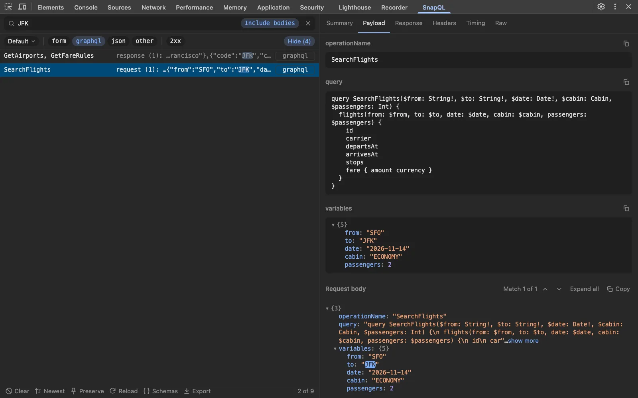Viewport: 638px width, 398px height.
Task: Copy the query section content
Action: (626, 82)
